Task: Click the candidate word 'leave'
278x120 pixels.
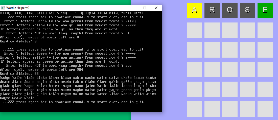Action: pyautogui.click(x=5, y=90)
